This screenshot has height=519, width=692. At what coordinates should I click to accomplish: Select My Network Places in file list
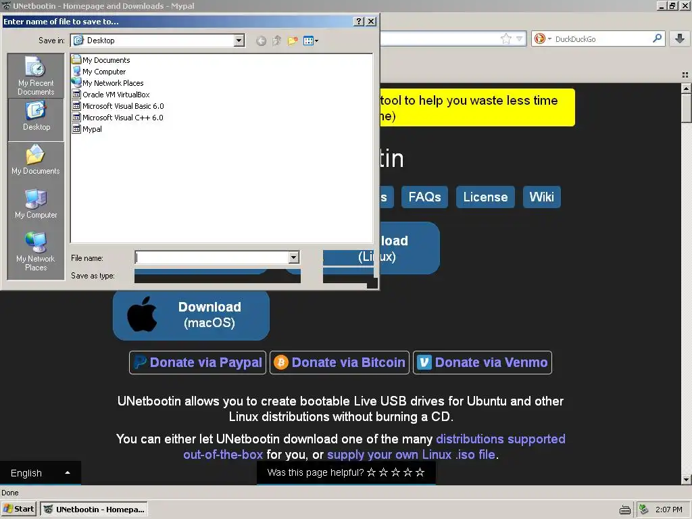(107, 83)
